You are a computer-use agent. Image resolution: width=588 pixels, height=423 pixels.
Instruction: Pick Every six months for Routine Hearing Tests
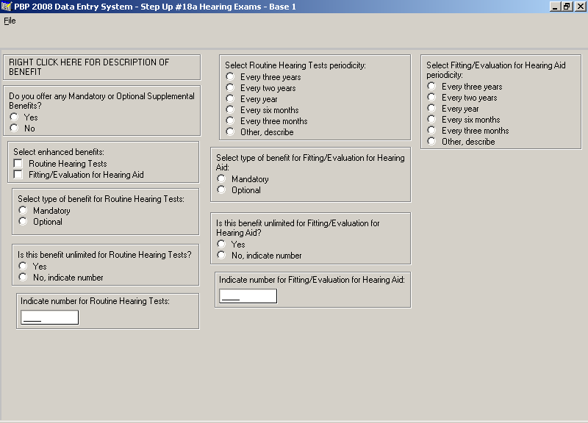[230, 109]
